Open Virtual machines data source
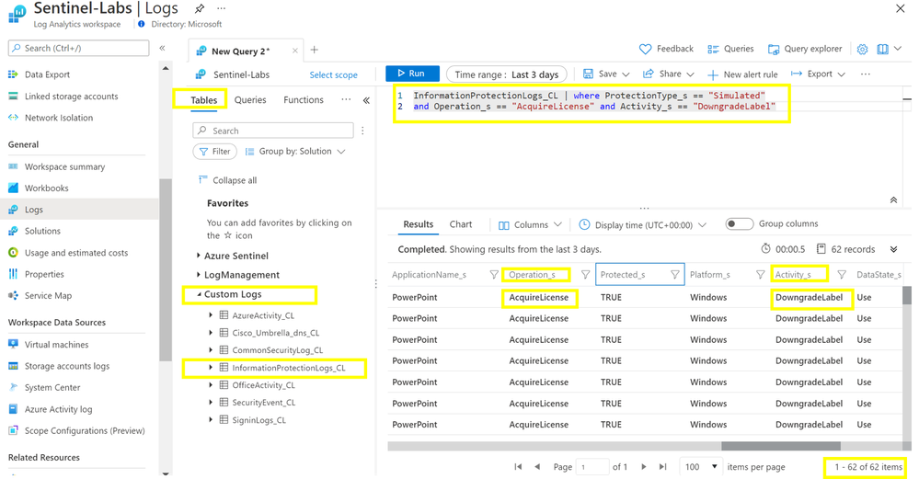The height and width of the screenshot is (479, 919). 56,345
